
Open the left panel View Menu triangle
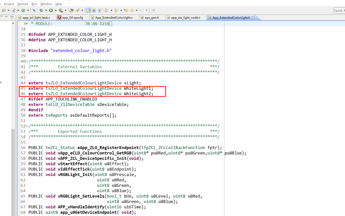coord(1,17)
